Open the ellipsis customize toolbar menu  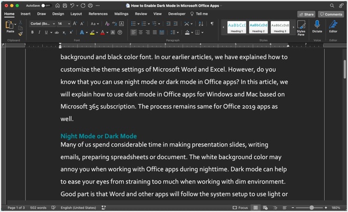98,5
